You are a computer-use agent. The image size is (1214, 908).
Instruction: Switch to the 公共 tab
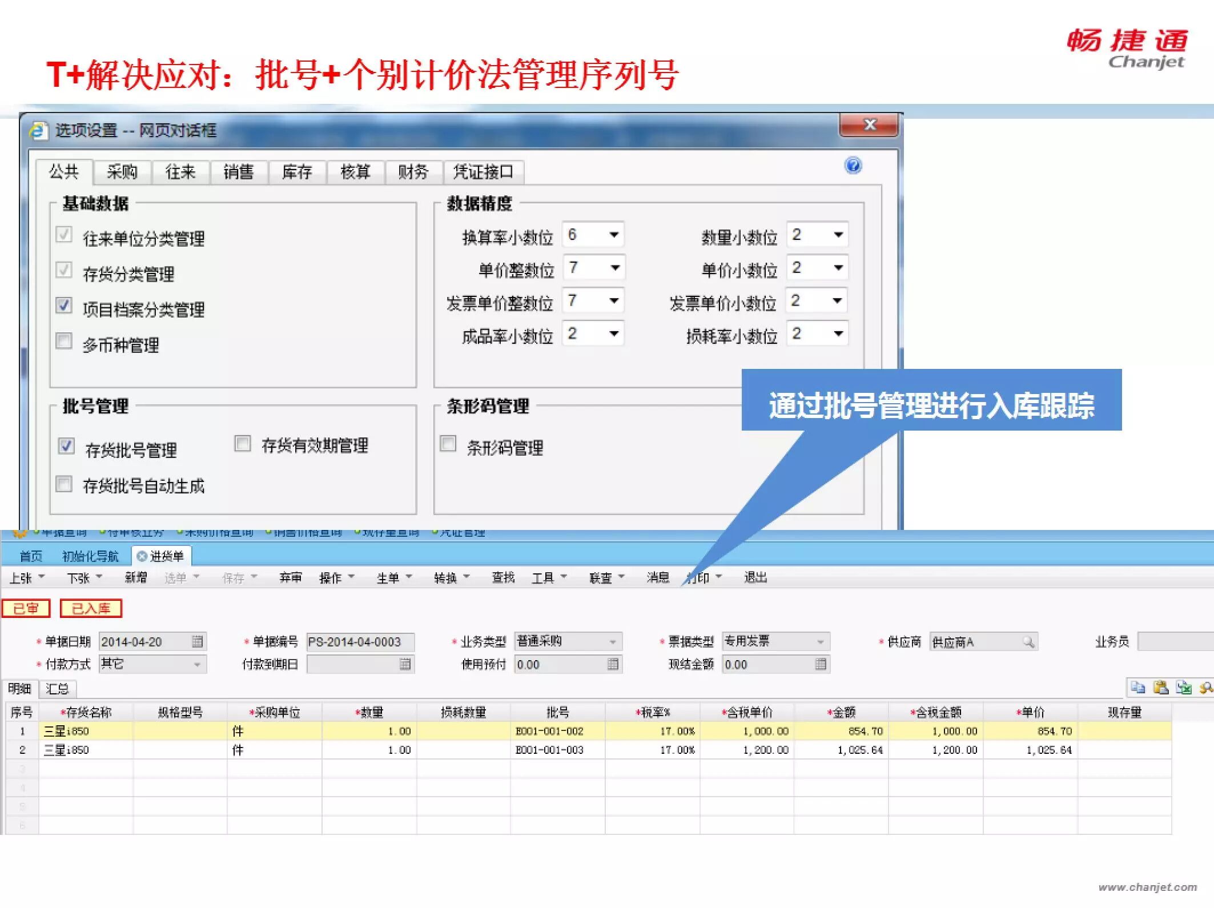[64, 171]
